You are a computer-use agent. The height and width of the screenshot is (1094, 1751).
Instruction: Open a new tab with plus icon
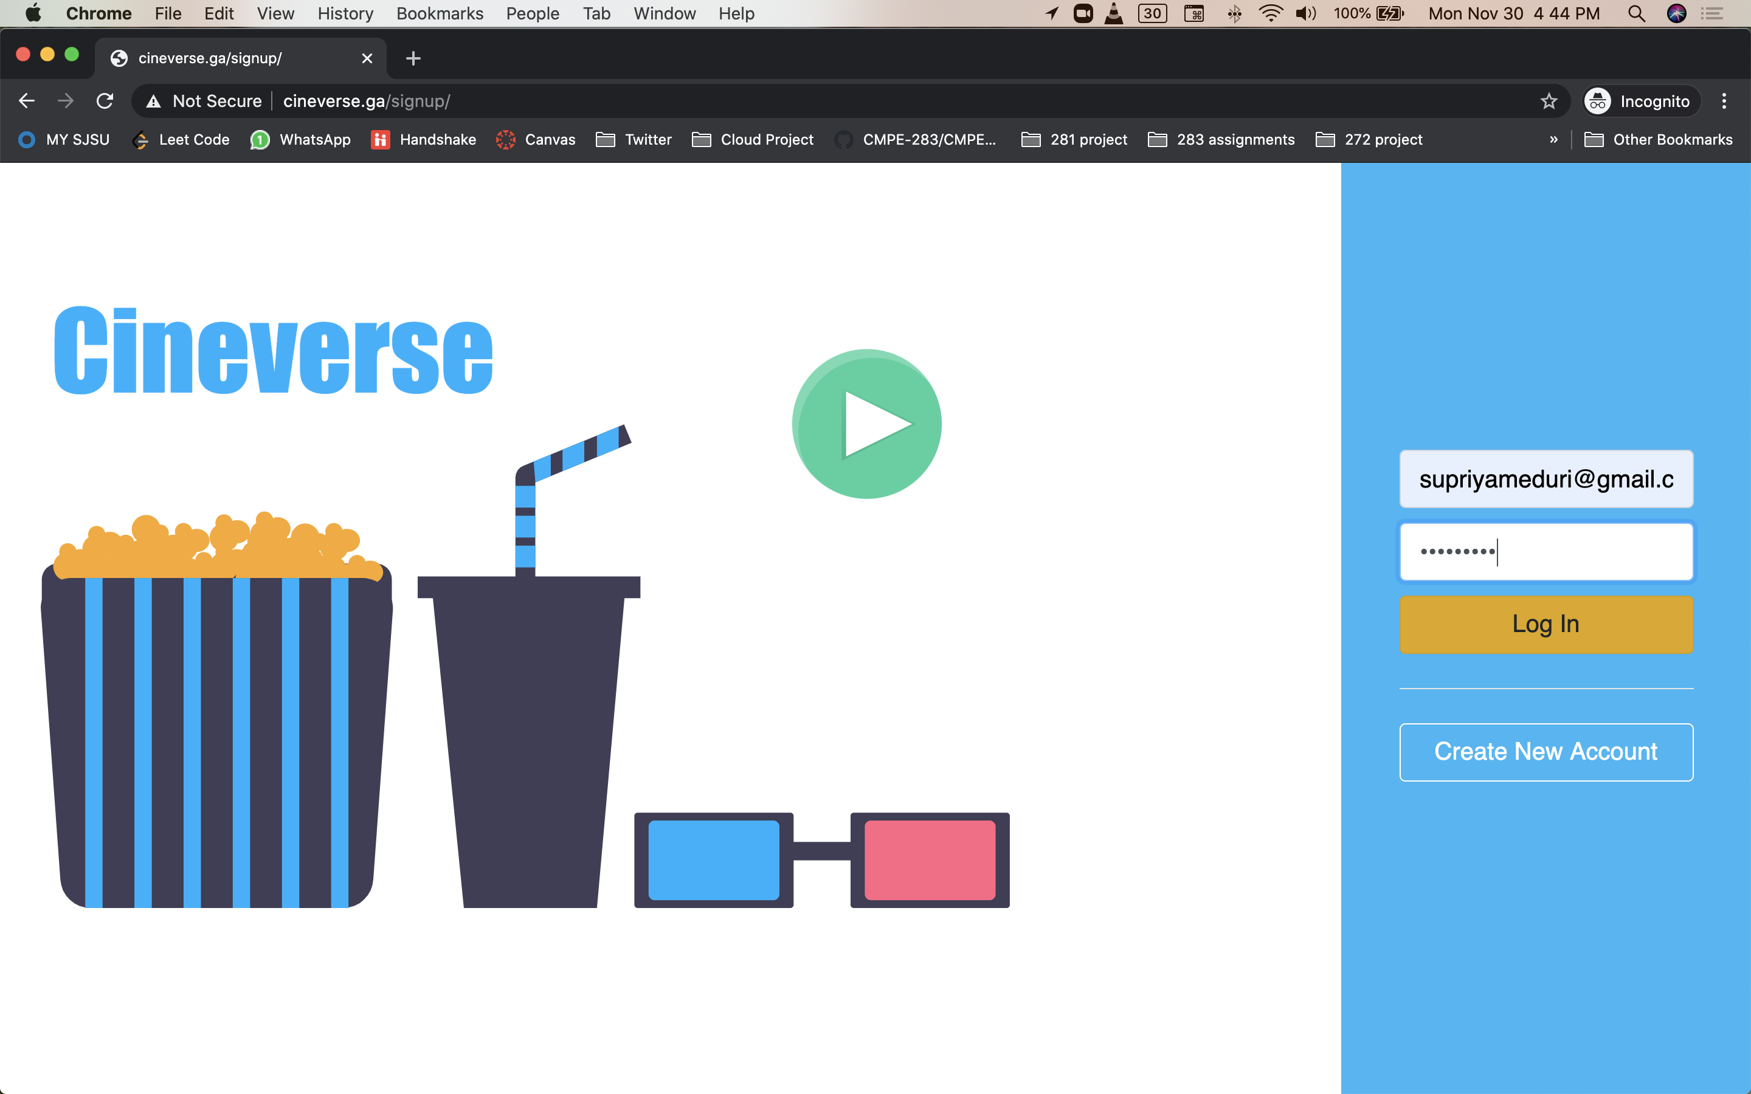pyautogui.click(x=413, y=58)
